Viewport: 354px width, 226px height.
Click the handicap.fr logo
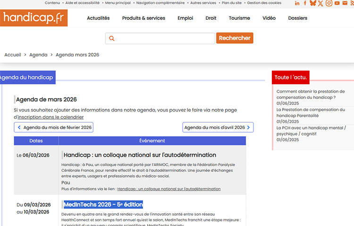pos(34,18)
